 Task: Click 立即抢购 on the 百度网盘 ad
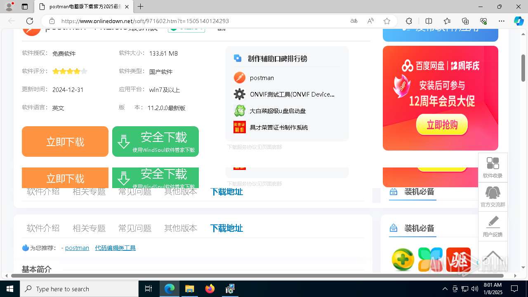pos(442,125)
